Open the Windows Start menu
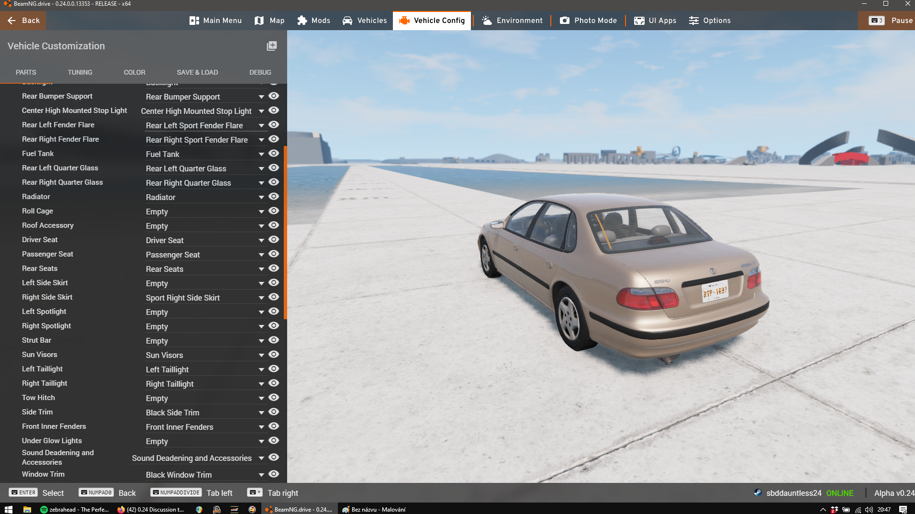 [x=8, y=509]
